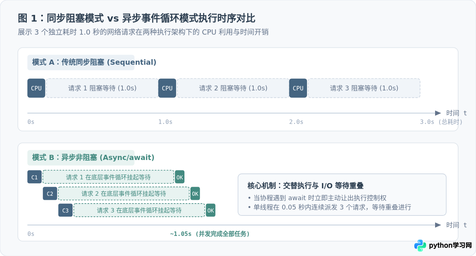
Task: Click the 时间 t axis label in Mode B
Action: pos(456,225)
